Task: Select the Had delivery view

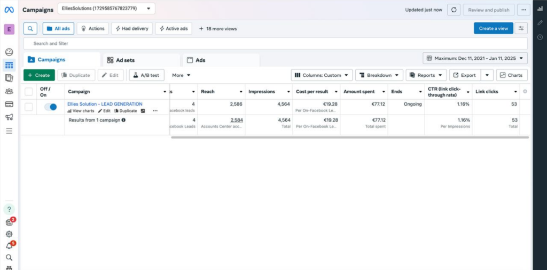Action: coord(132,29)
